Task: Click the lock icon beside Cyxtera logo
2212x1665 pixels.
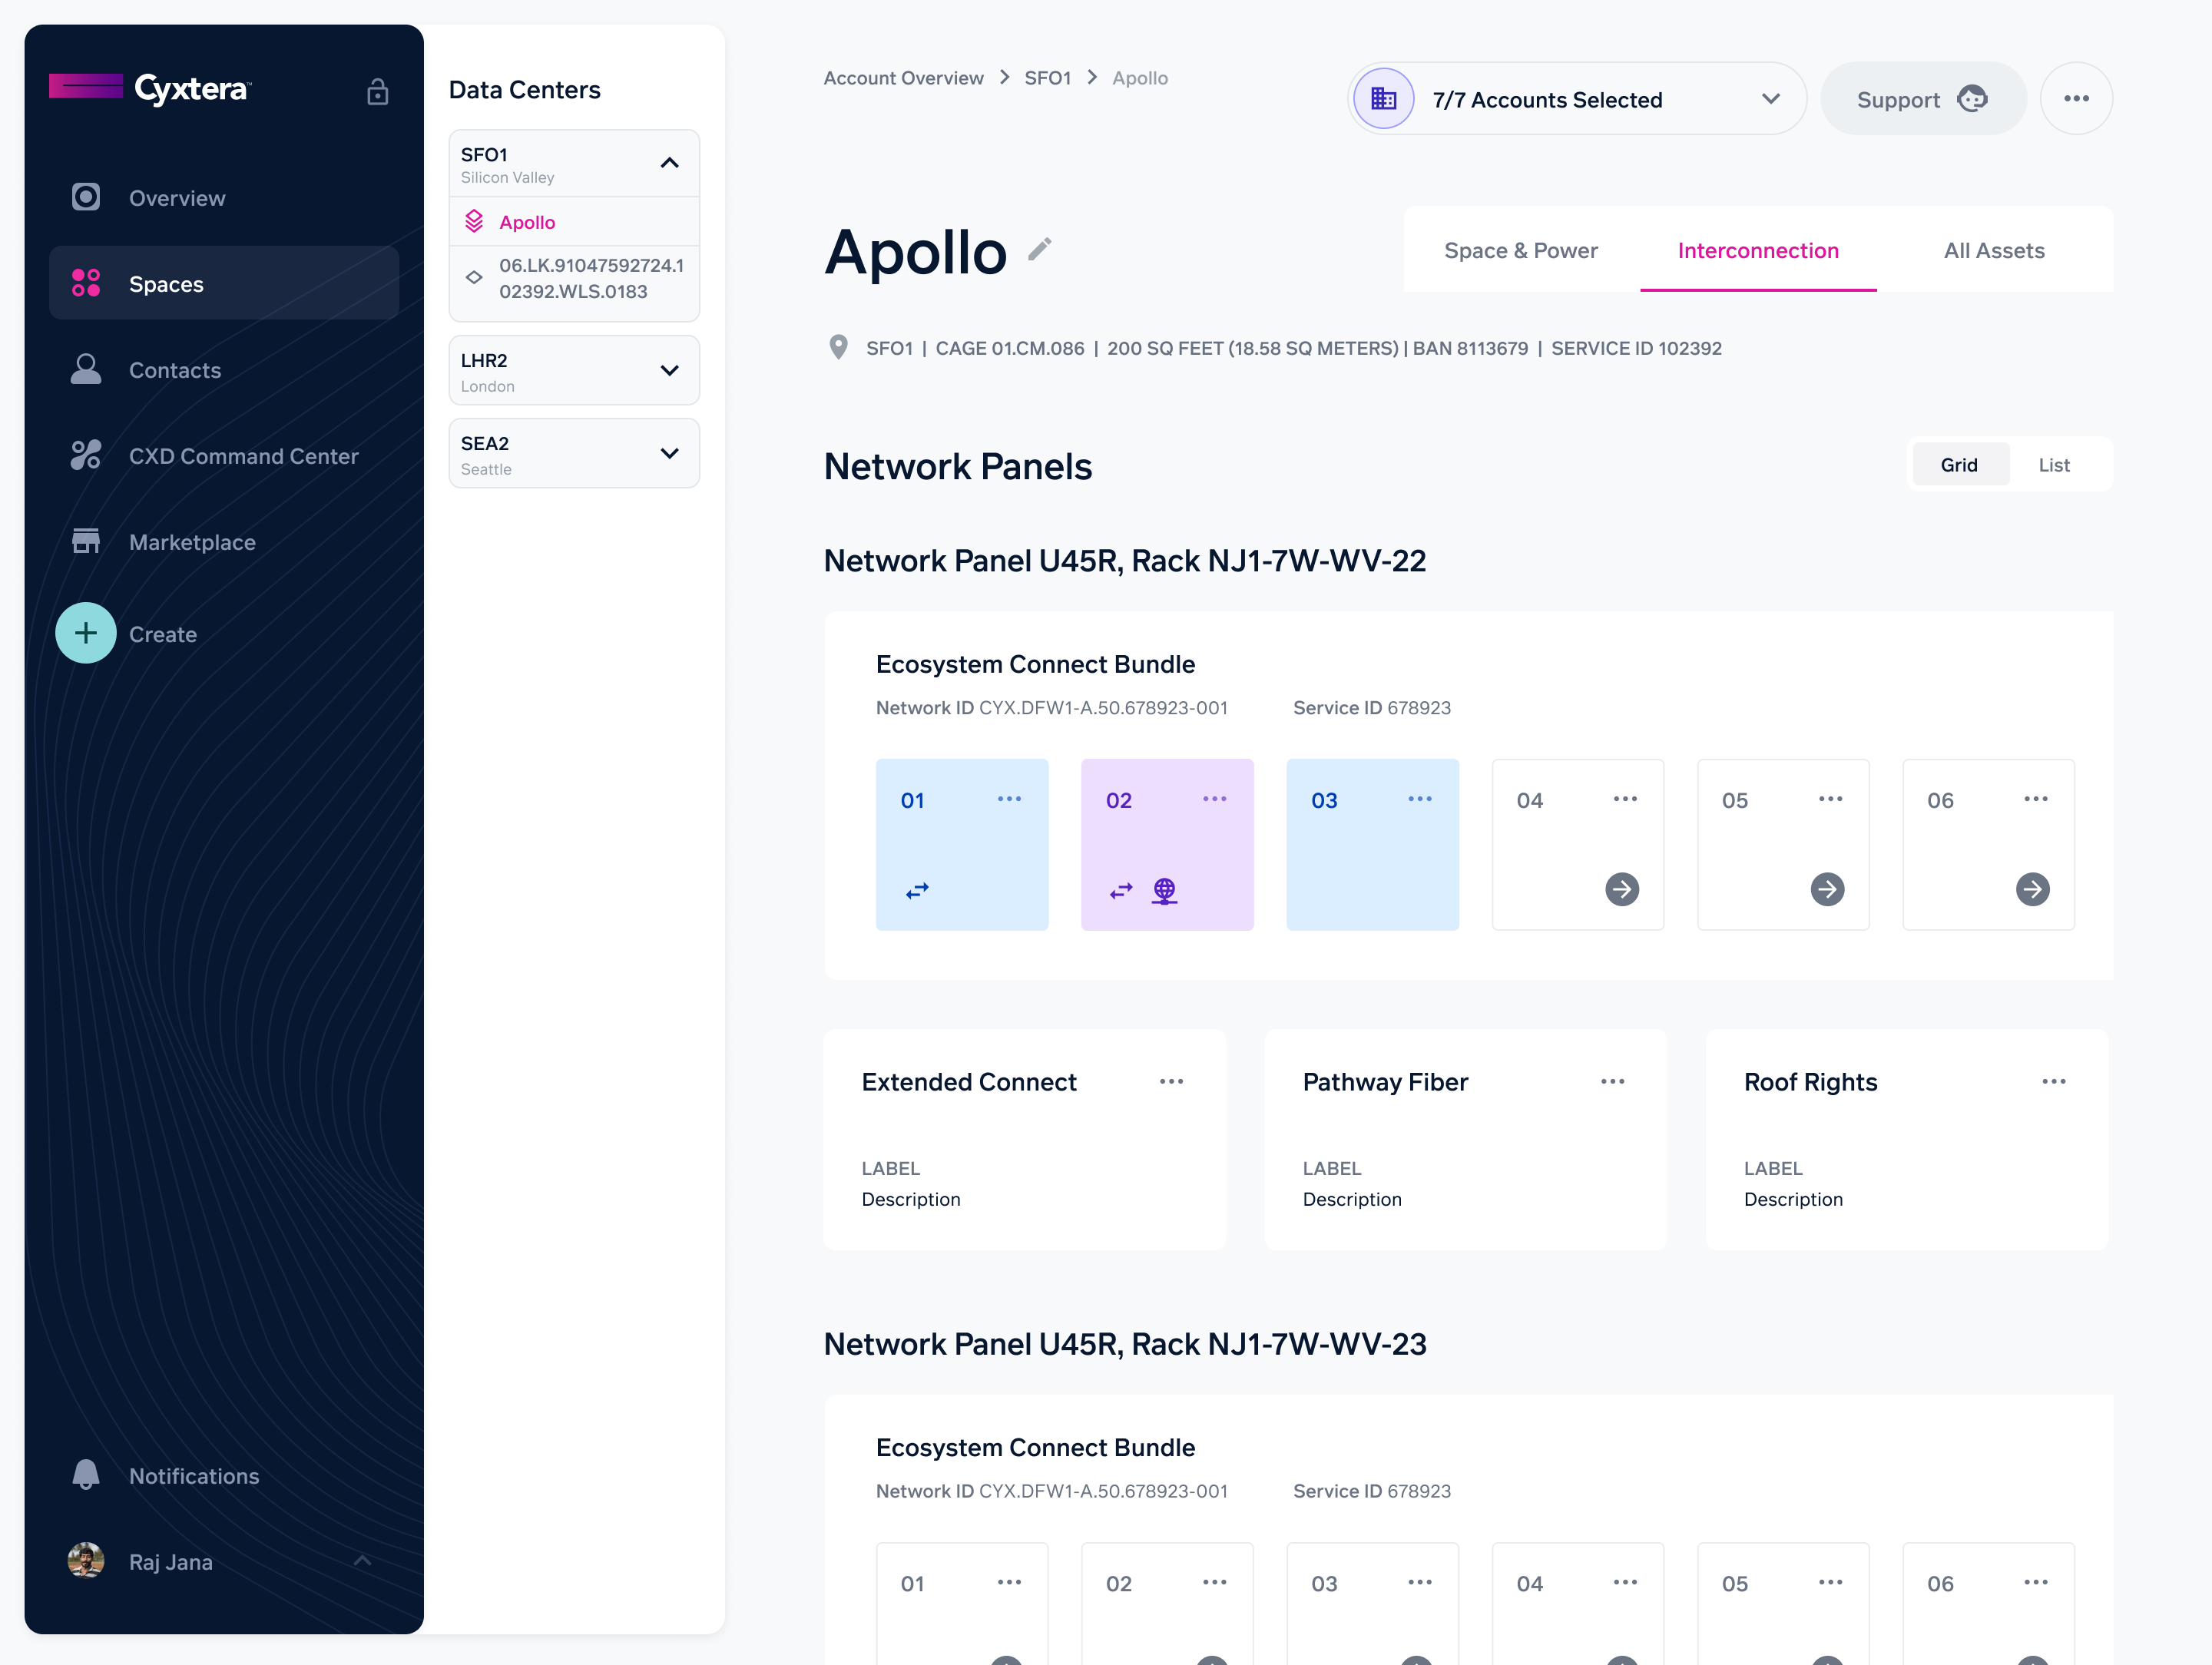Action: (x=377, y=92)
